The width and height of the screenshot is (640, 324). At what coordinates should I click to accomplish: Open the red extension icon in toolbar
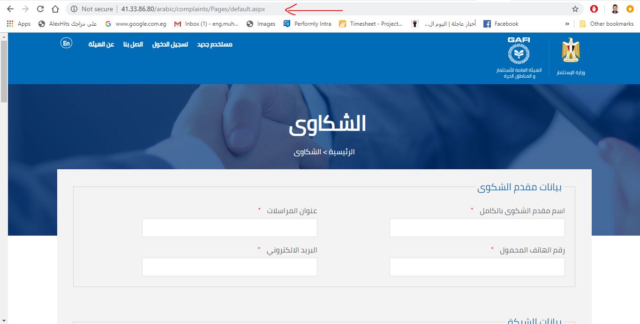click(594, 9)
